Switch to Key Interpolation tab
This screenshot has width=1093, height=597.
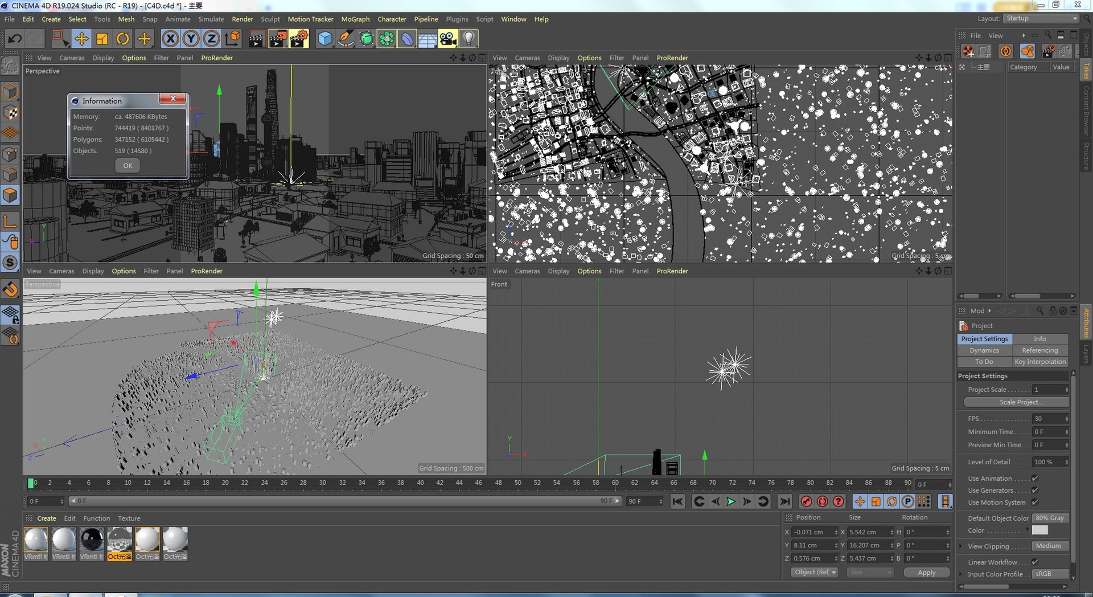coord(1040,362)
